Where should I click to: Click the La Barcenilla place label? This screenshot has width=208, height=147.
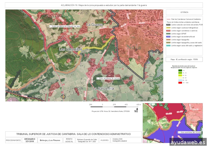pyautogui.click(x=103, y=88)
